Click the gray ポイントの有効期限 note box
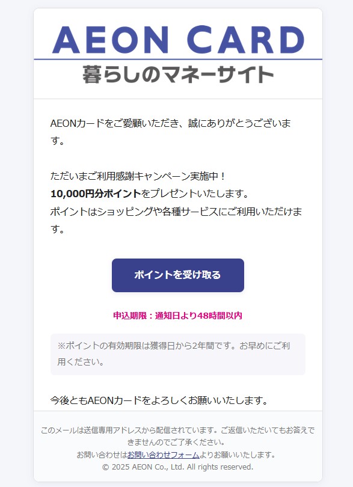 (178, 354)
